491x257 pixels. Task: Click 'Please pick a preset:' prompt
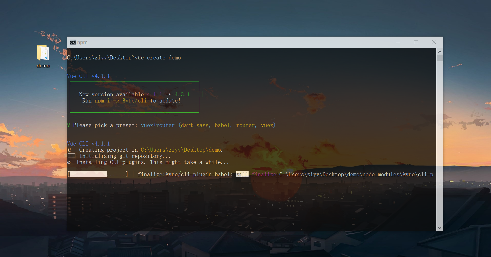coord(105,125)
